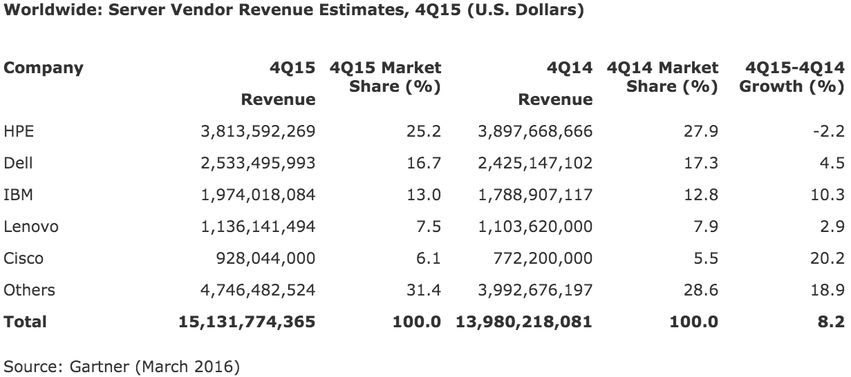This screenshot has width=851, height=377.
Task: Select the 'Others' row label
Action: tap(29, 290)
